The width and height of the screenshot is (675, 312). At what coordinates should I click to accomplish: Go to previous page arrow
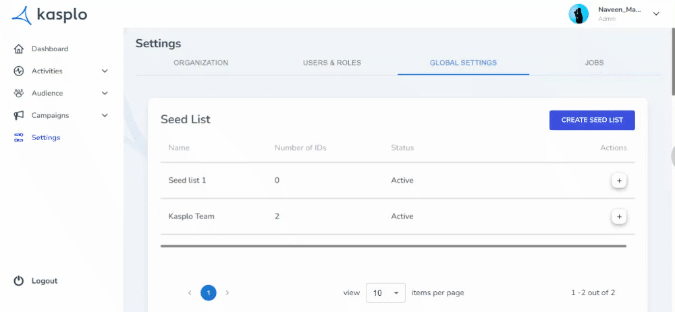click(x=190, y=293)
